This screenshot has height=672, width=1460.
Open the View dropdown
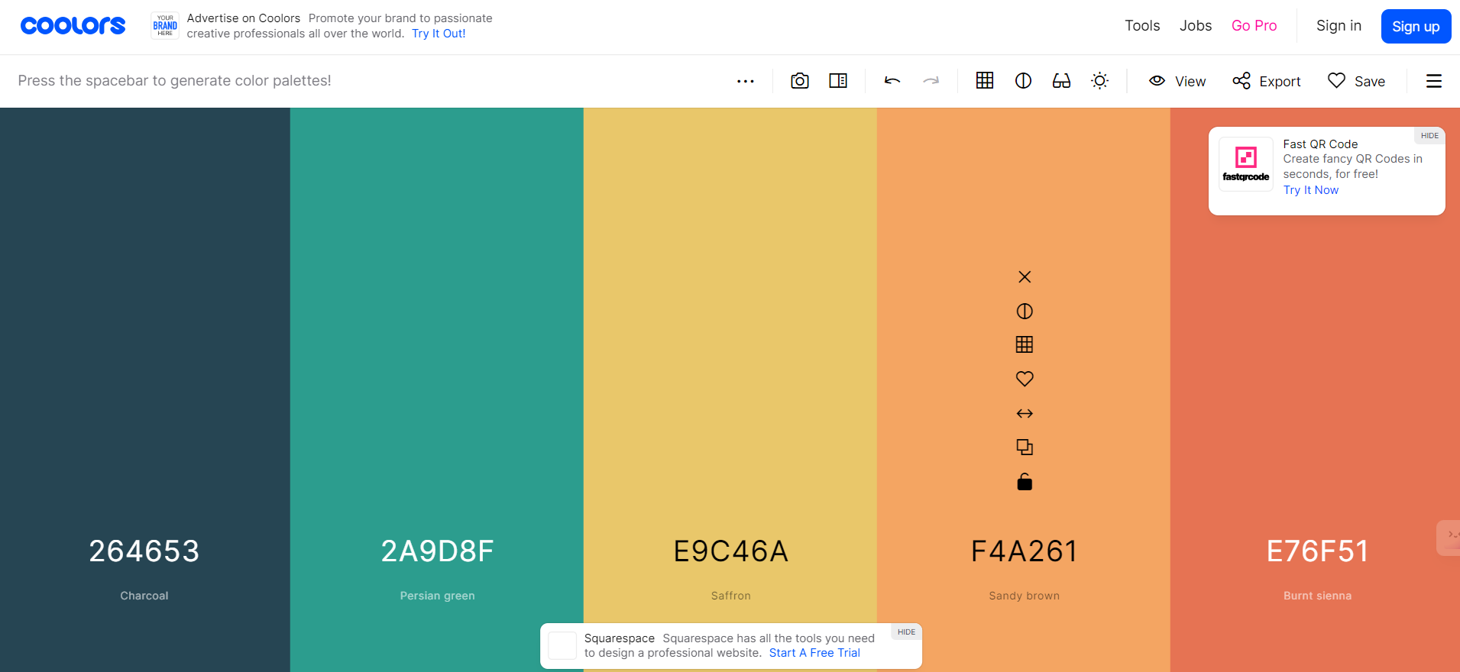tap(1177, 81)
